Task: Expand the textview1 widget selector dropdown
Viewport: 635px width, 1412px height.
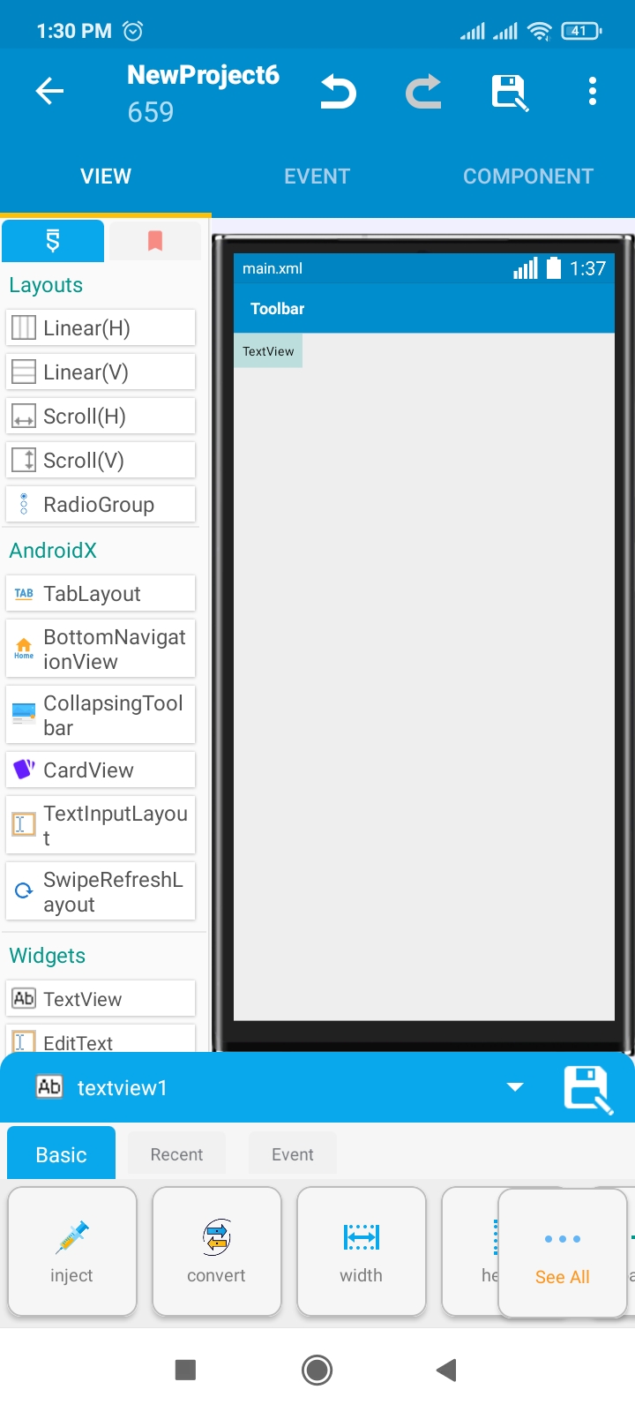Action: click(515, 1087)
